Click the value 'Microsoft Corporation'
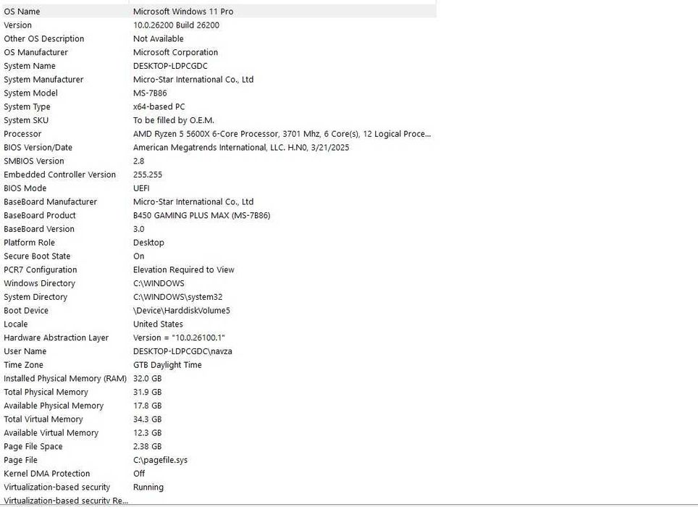 tap(175, 52)
